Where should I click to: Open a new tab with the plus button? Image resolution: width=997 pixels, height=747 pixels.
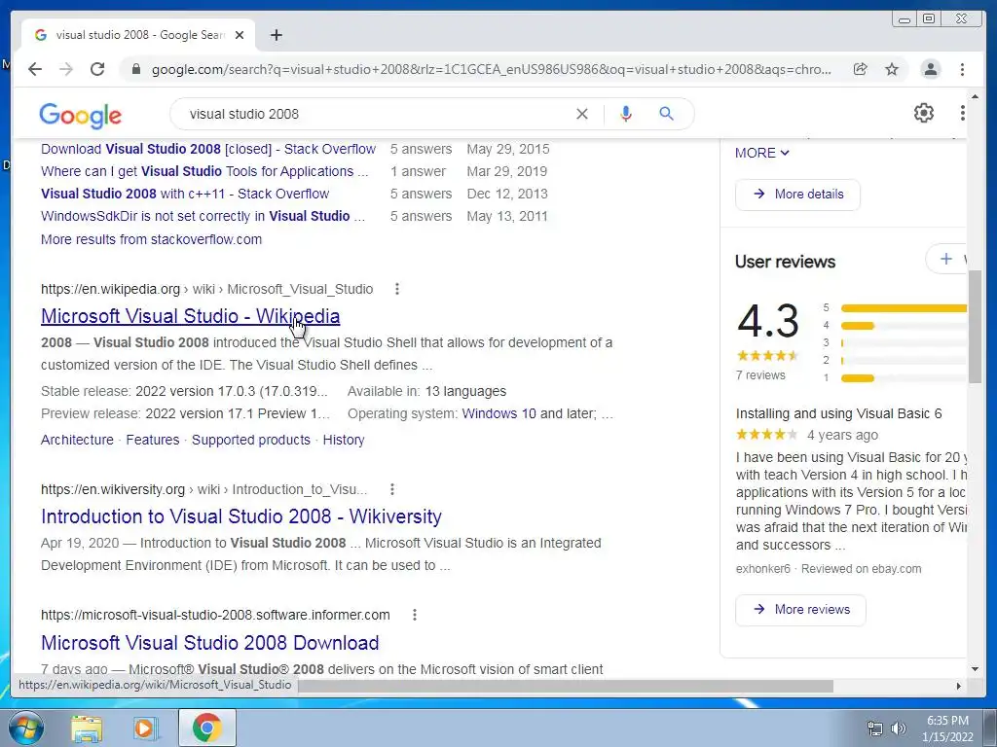point(276,35)
